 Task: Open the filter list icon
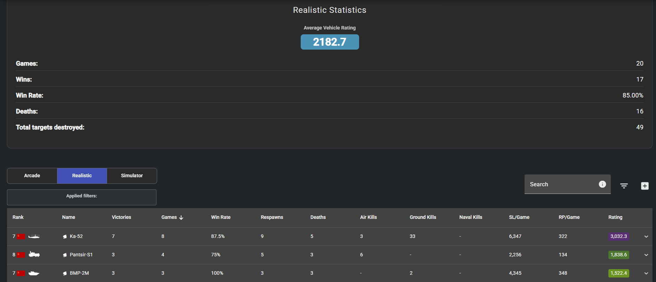tap(624, 186)
